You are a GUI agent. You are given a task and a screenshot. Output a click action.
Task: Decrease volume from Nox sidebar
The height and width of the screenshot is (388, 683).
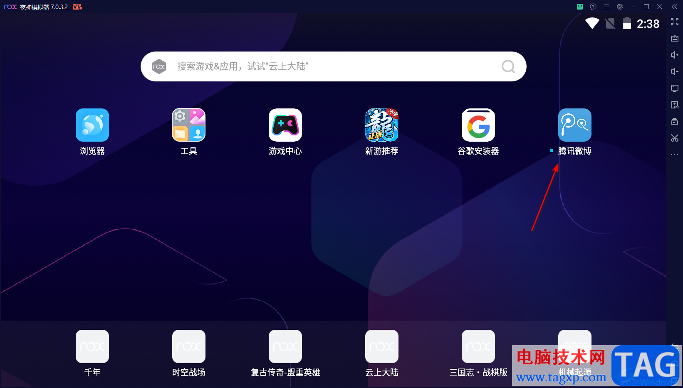coord(675,71)
